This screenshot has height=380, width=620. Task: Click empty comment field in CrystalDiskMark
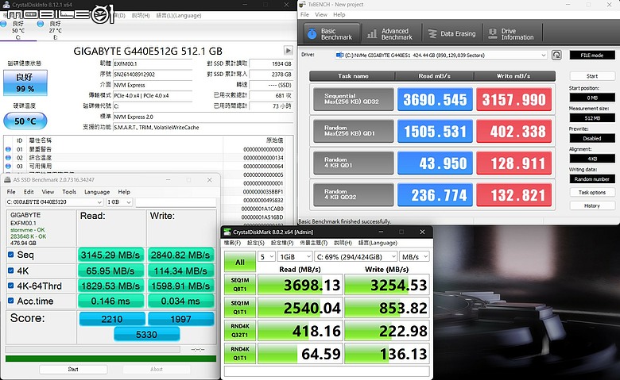pos(327,371)
